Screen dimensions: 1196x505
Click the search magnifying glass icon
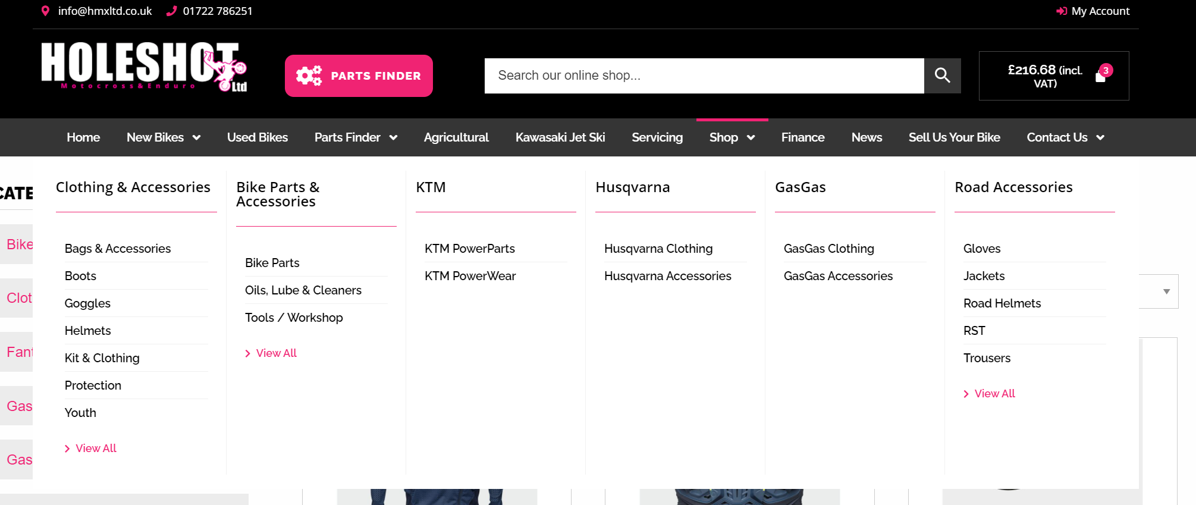coord(942,76)
